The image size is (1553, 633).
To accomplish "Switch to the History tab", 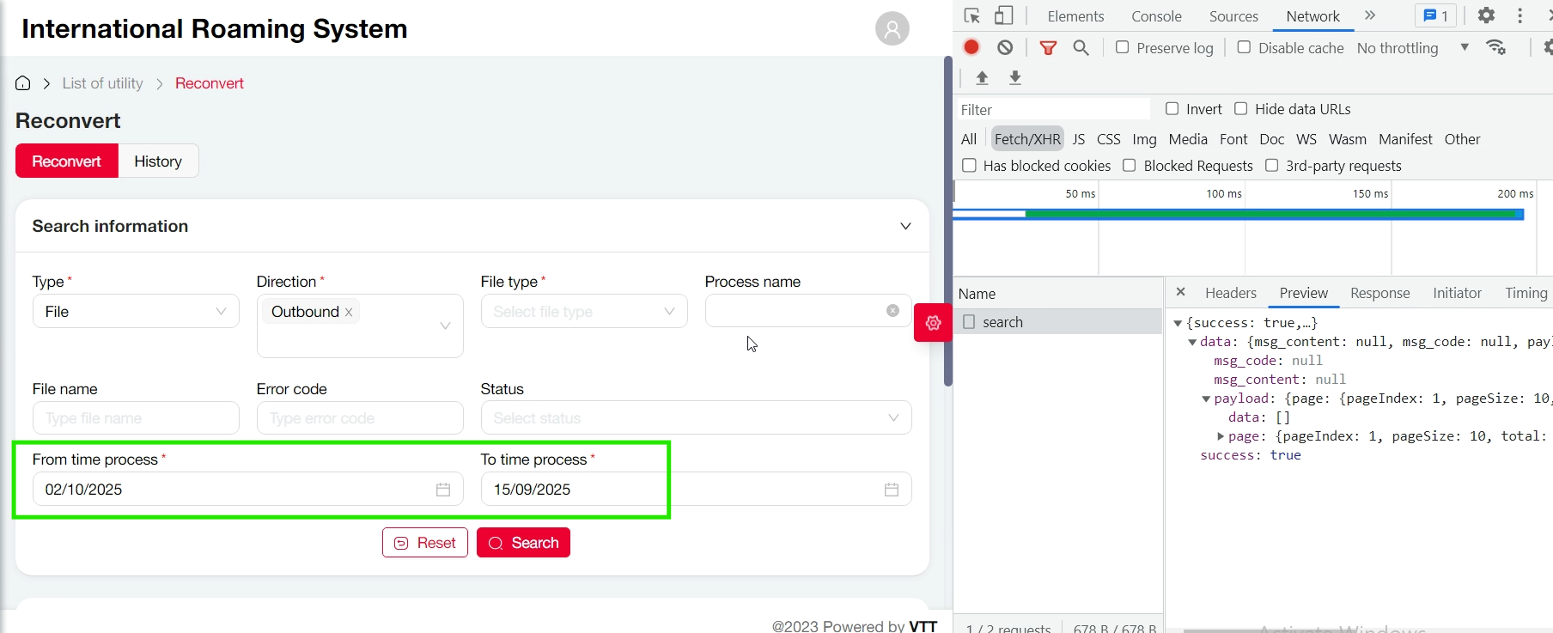I will [x=158, y=161].
